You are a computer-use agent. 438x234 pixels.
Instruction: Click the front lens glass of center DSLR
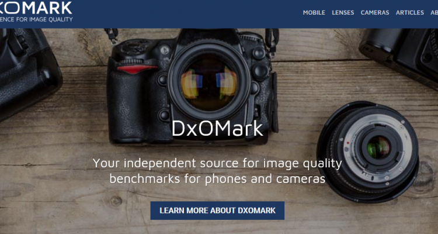[x=208, y=81]
